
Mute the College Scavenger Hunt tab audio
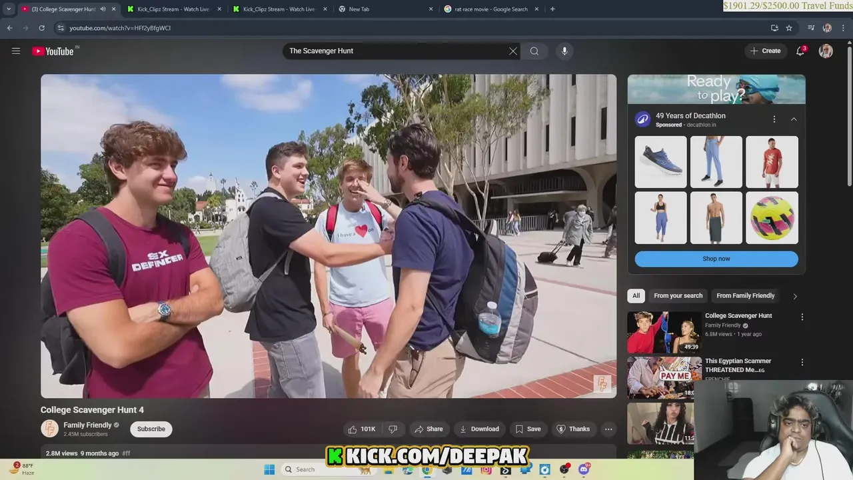pos(103,9)
